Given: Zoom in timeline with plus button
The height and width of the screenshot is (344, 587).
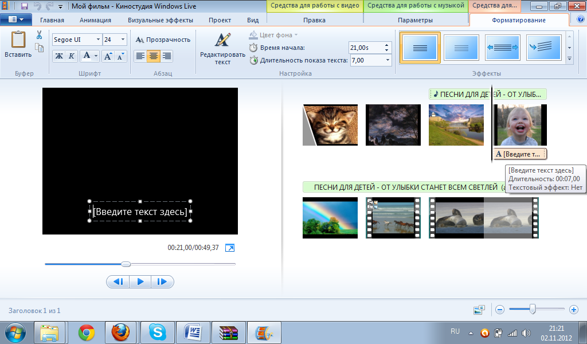Looking at the screenshot, I should (x=573, y=310).
